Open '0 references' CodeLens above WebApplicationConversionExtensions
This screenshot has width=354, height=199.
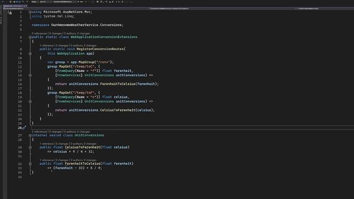tap(39, 33)
